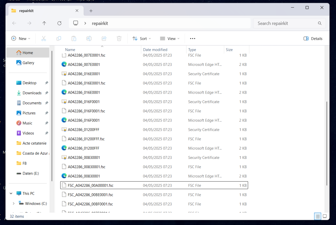Click the vertical scrollbar of file list
This screenshot has height=225, width=336.
(327, 143)
